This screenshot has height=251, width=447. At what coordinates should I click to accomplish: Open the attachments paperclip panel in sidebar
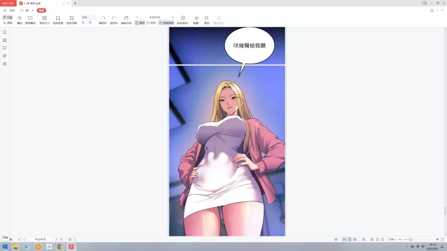[x=4, y=56]
